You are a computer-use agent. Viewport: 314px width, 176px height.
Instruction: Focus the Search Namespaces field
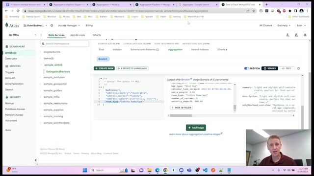(x=64, y=44)
